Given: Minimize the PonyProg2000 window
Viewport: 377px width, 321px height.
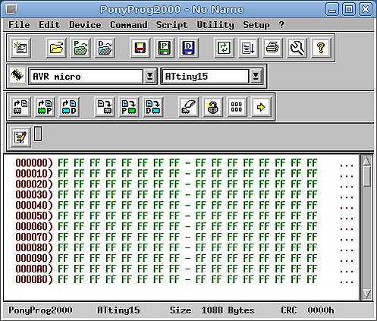Looking at the screenshot, I should tap(332, 10).
